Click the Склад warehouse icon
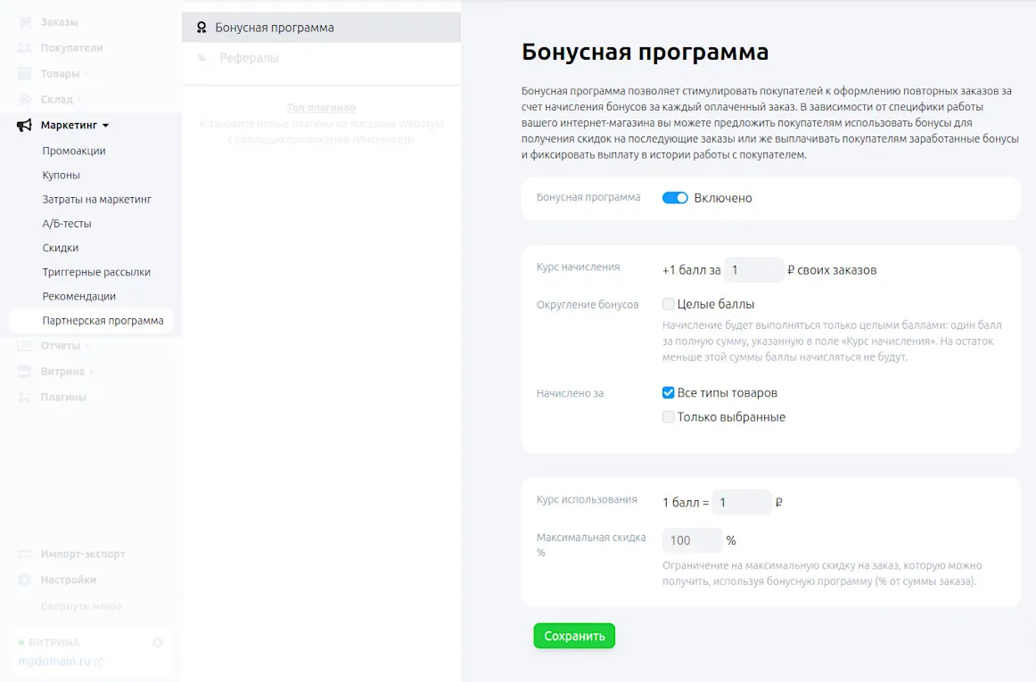 coord(22,99)
